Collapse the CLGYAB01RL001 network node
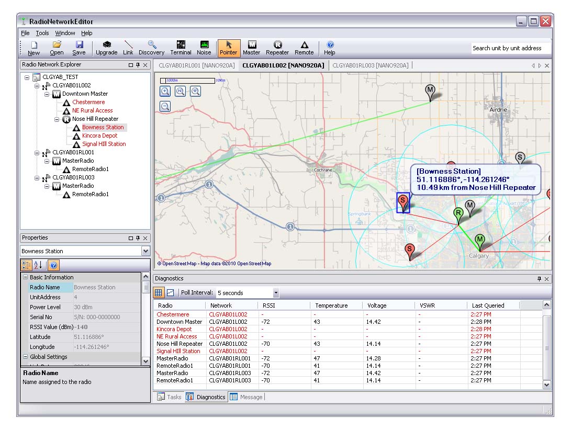The width and height of the screenshot is (571, 430). 37,153
